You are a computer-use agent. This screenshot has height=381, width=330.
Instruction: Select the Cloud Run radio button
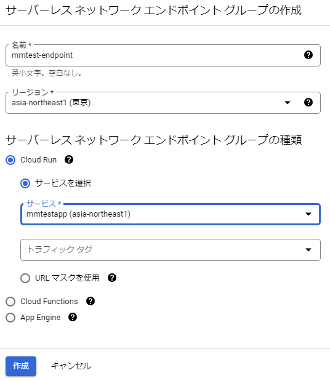point(10,160)
